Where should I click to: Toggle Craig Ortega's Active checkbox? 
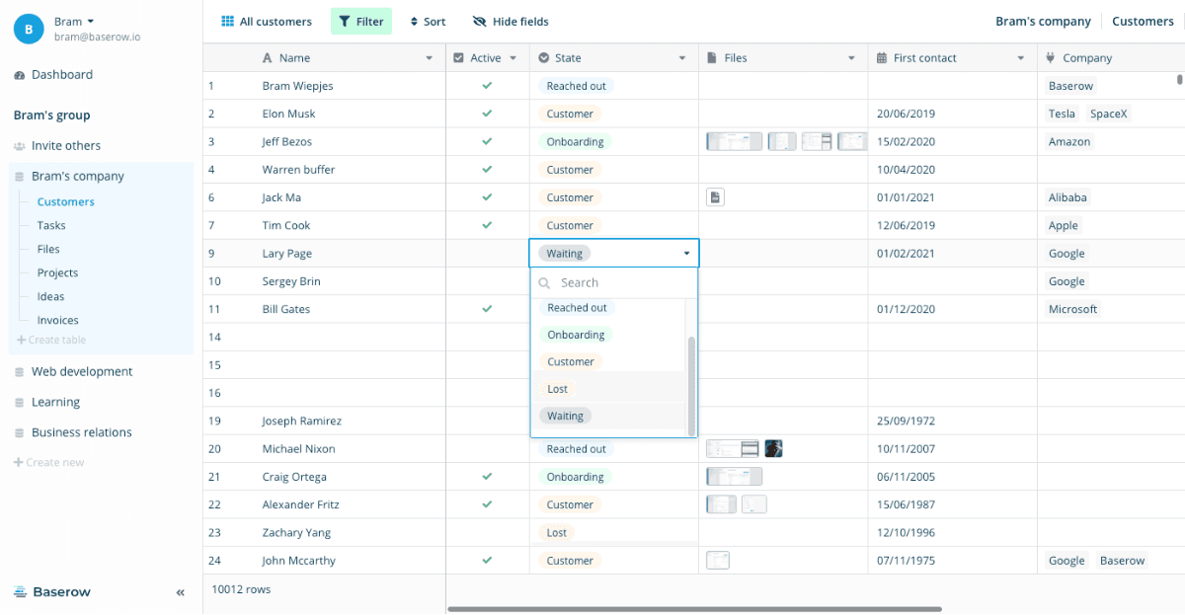(x=487, y=476)
